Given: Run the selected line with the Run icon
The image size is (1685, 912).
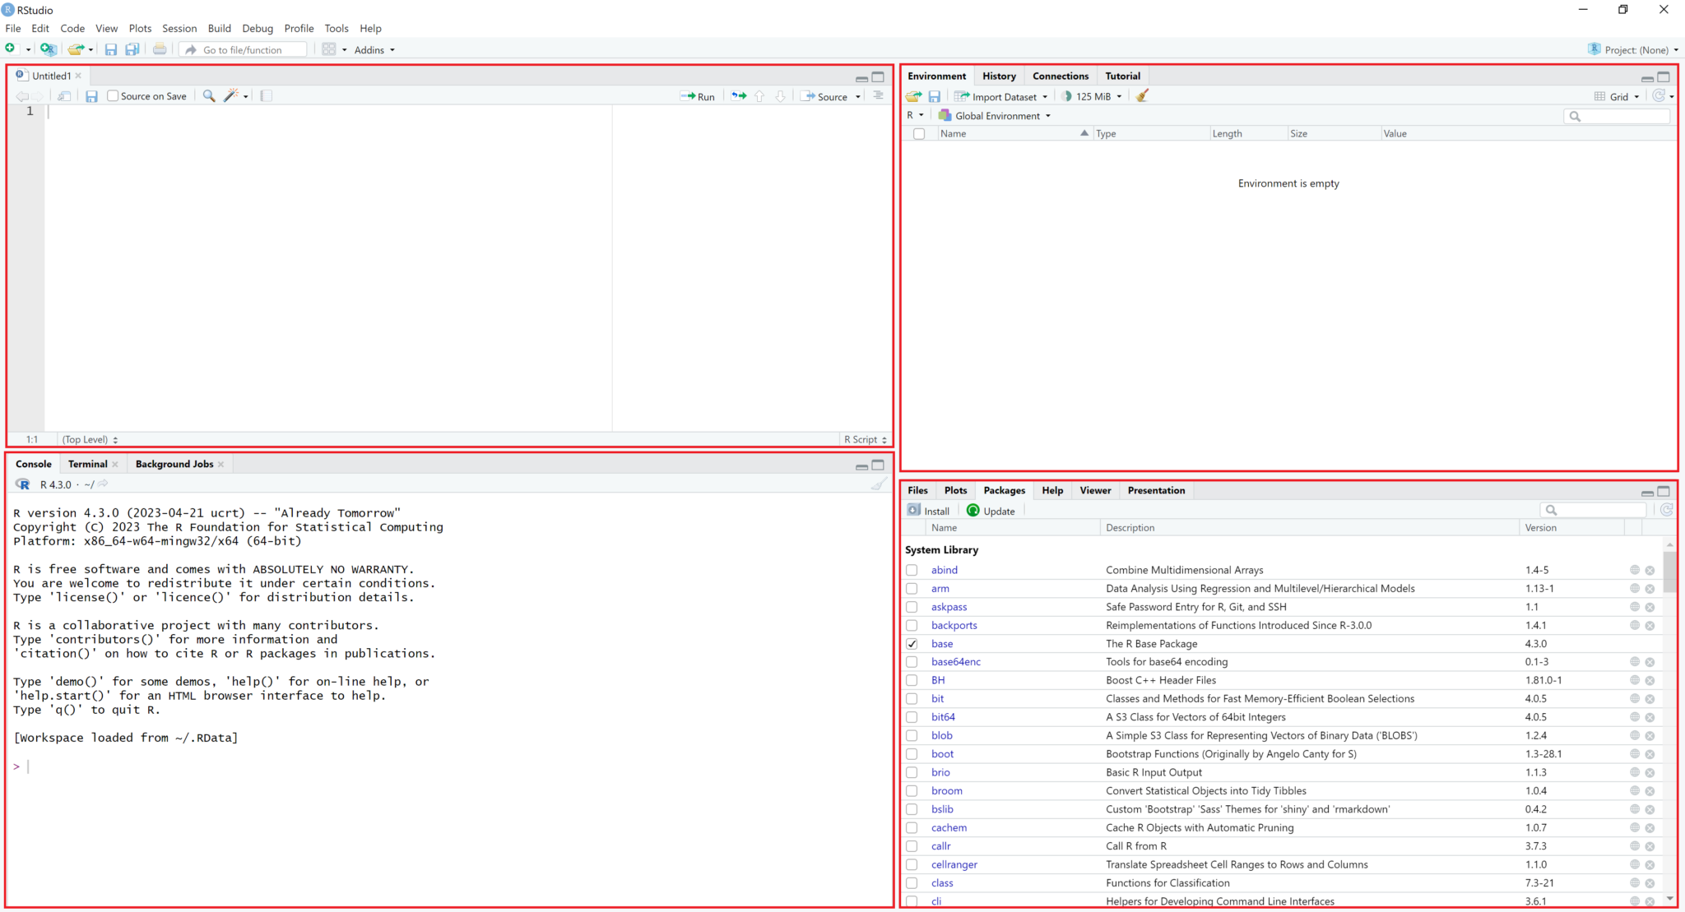Looking at the screenshot, I should (698, 95).
